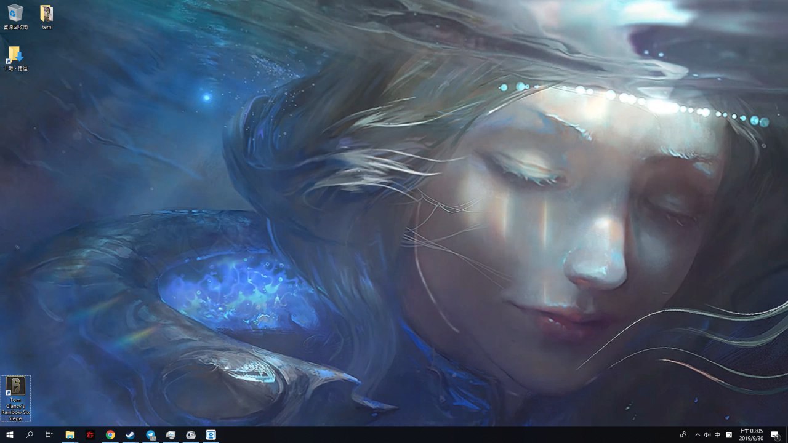Click the taskbar search magnifier
This screenshot has height=443, width=788.
[x=30, y=435]
